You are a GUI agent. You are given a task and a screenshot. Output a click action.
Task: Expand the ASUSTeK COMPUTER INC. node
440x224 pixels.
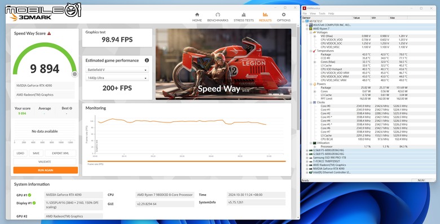(307, 25)
